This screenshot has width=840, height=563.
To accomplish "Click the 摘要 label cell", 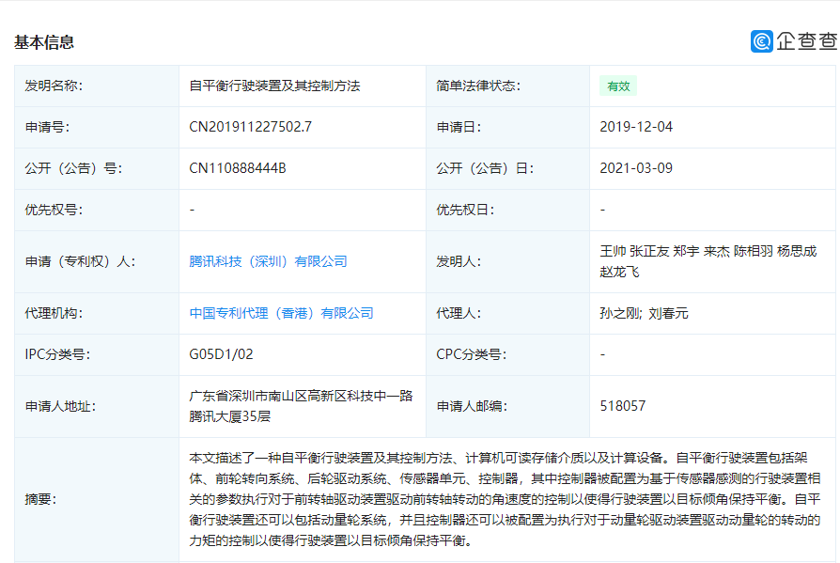I will coord(97,500).
